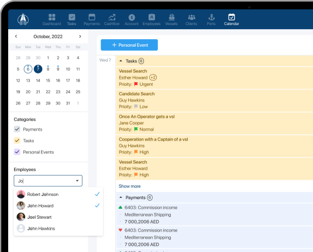Click High flag on Esther Howard task
Viewport: 313px width, 252px height.
pos(136,174)
